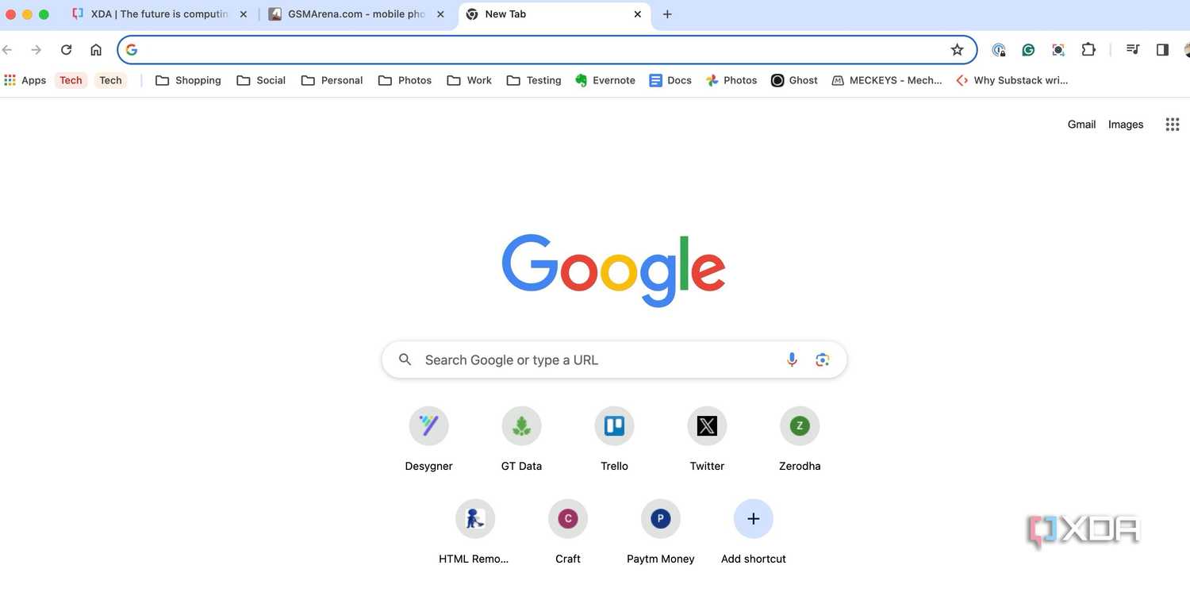Open the Why Substack bookmark
This screenshot has width=1190, height=600.
(x=1012, y=80)
